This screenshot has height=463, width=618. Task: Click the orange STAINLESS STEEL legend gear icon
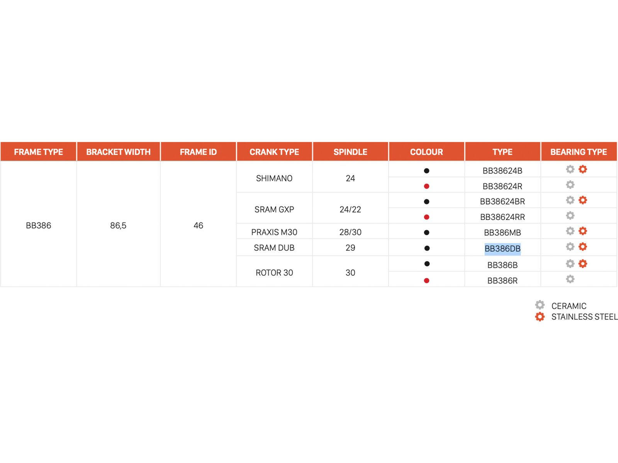540,317
